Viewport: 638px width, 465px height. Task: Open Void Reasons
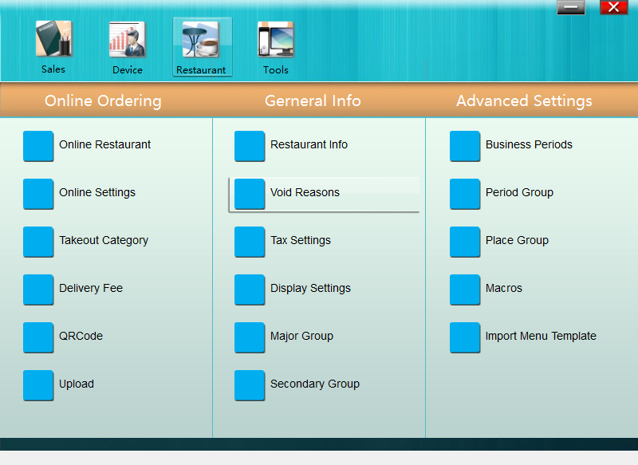[x=305, y=192]
